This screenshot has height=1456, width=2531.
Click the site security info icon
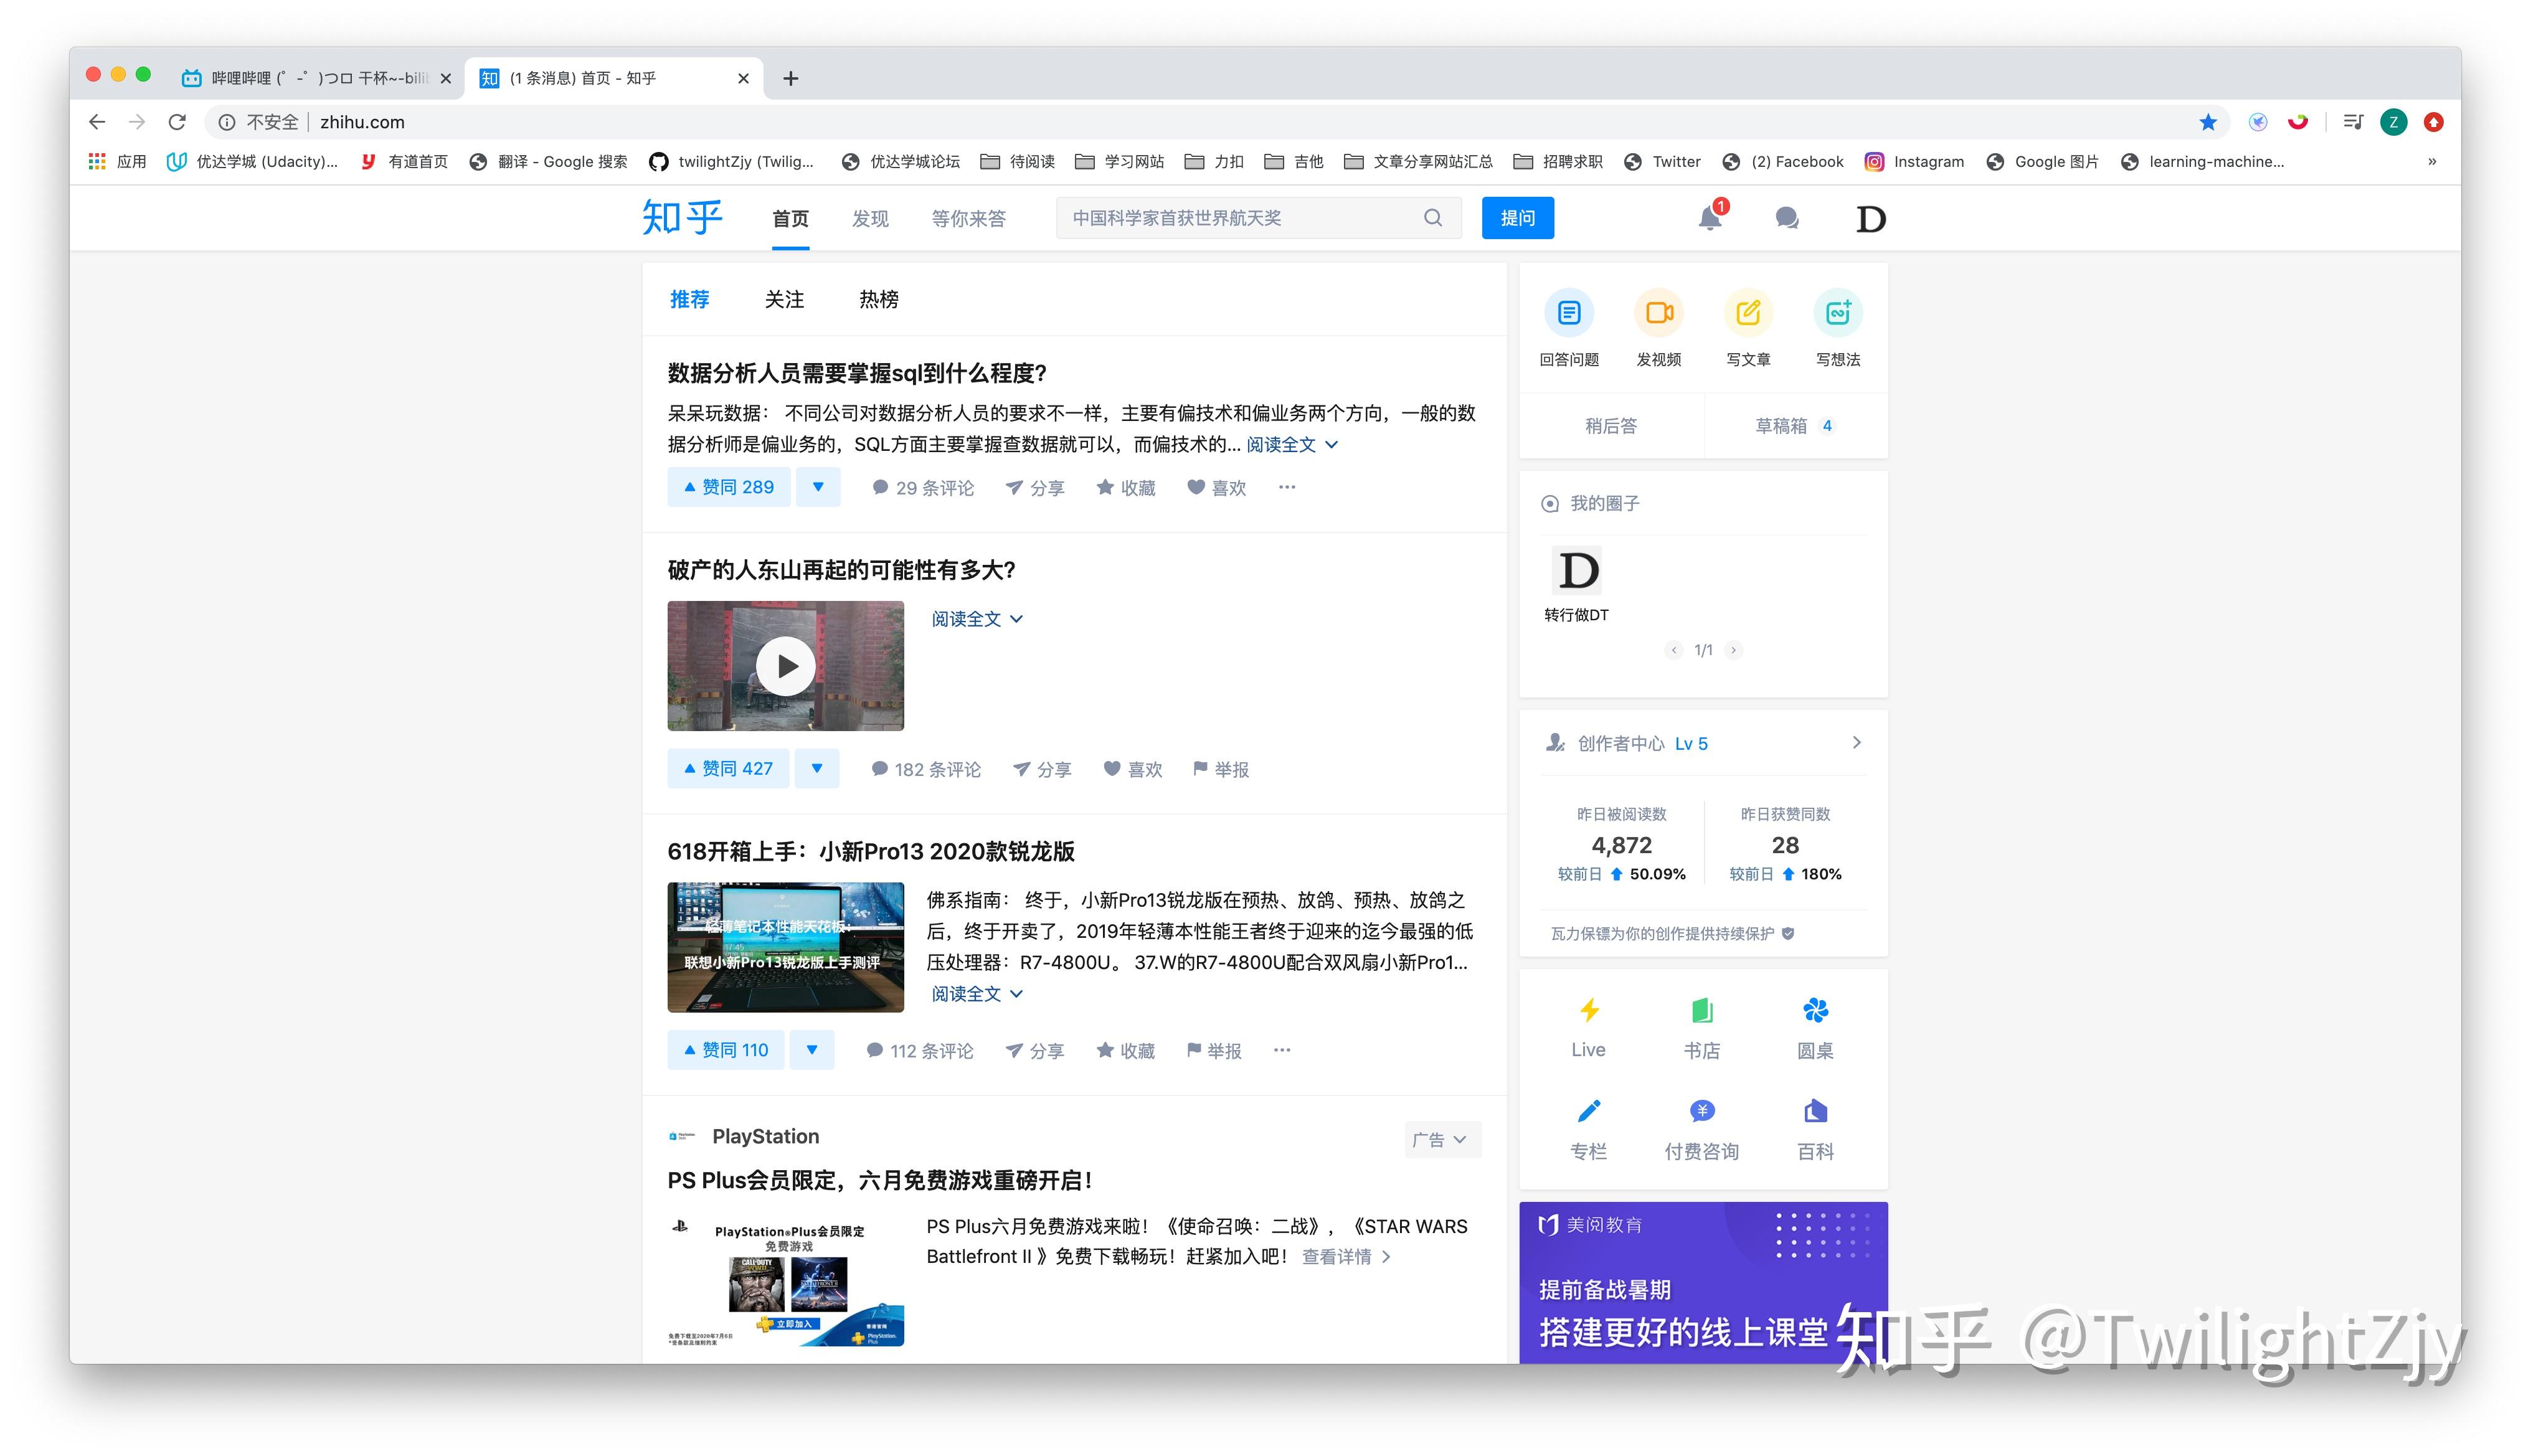click(x=227, y=122)
